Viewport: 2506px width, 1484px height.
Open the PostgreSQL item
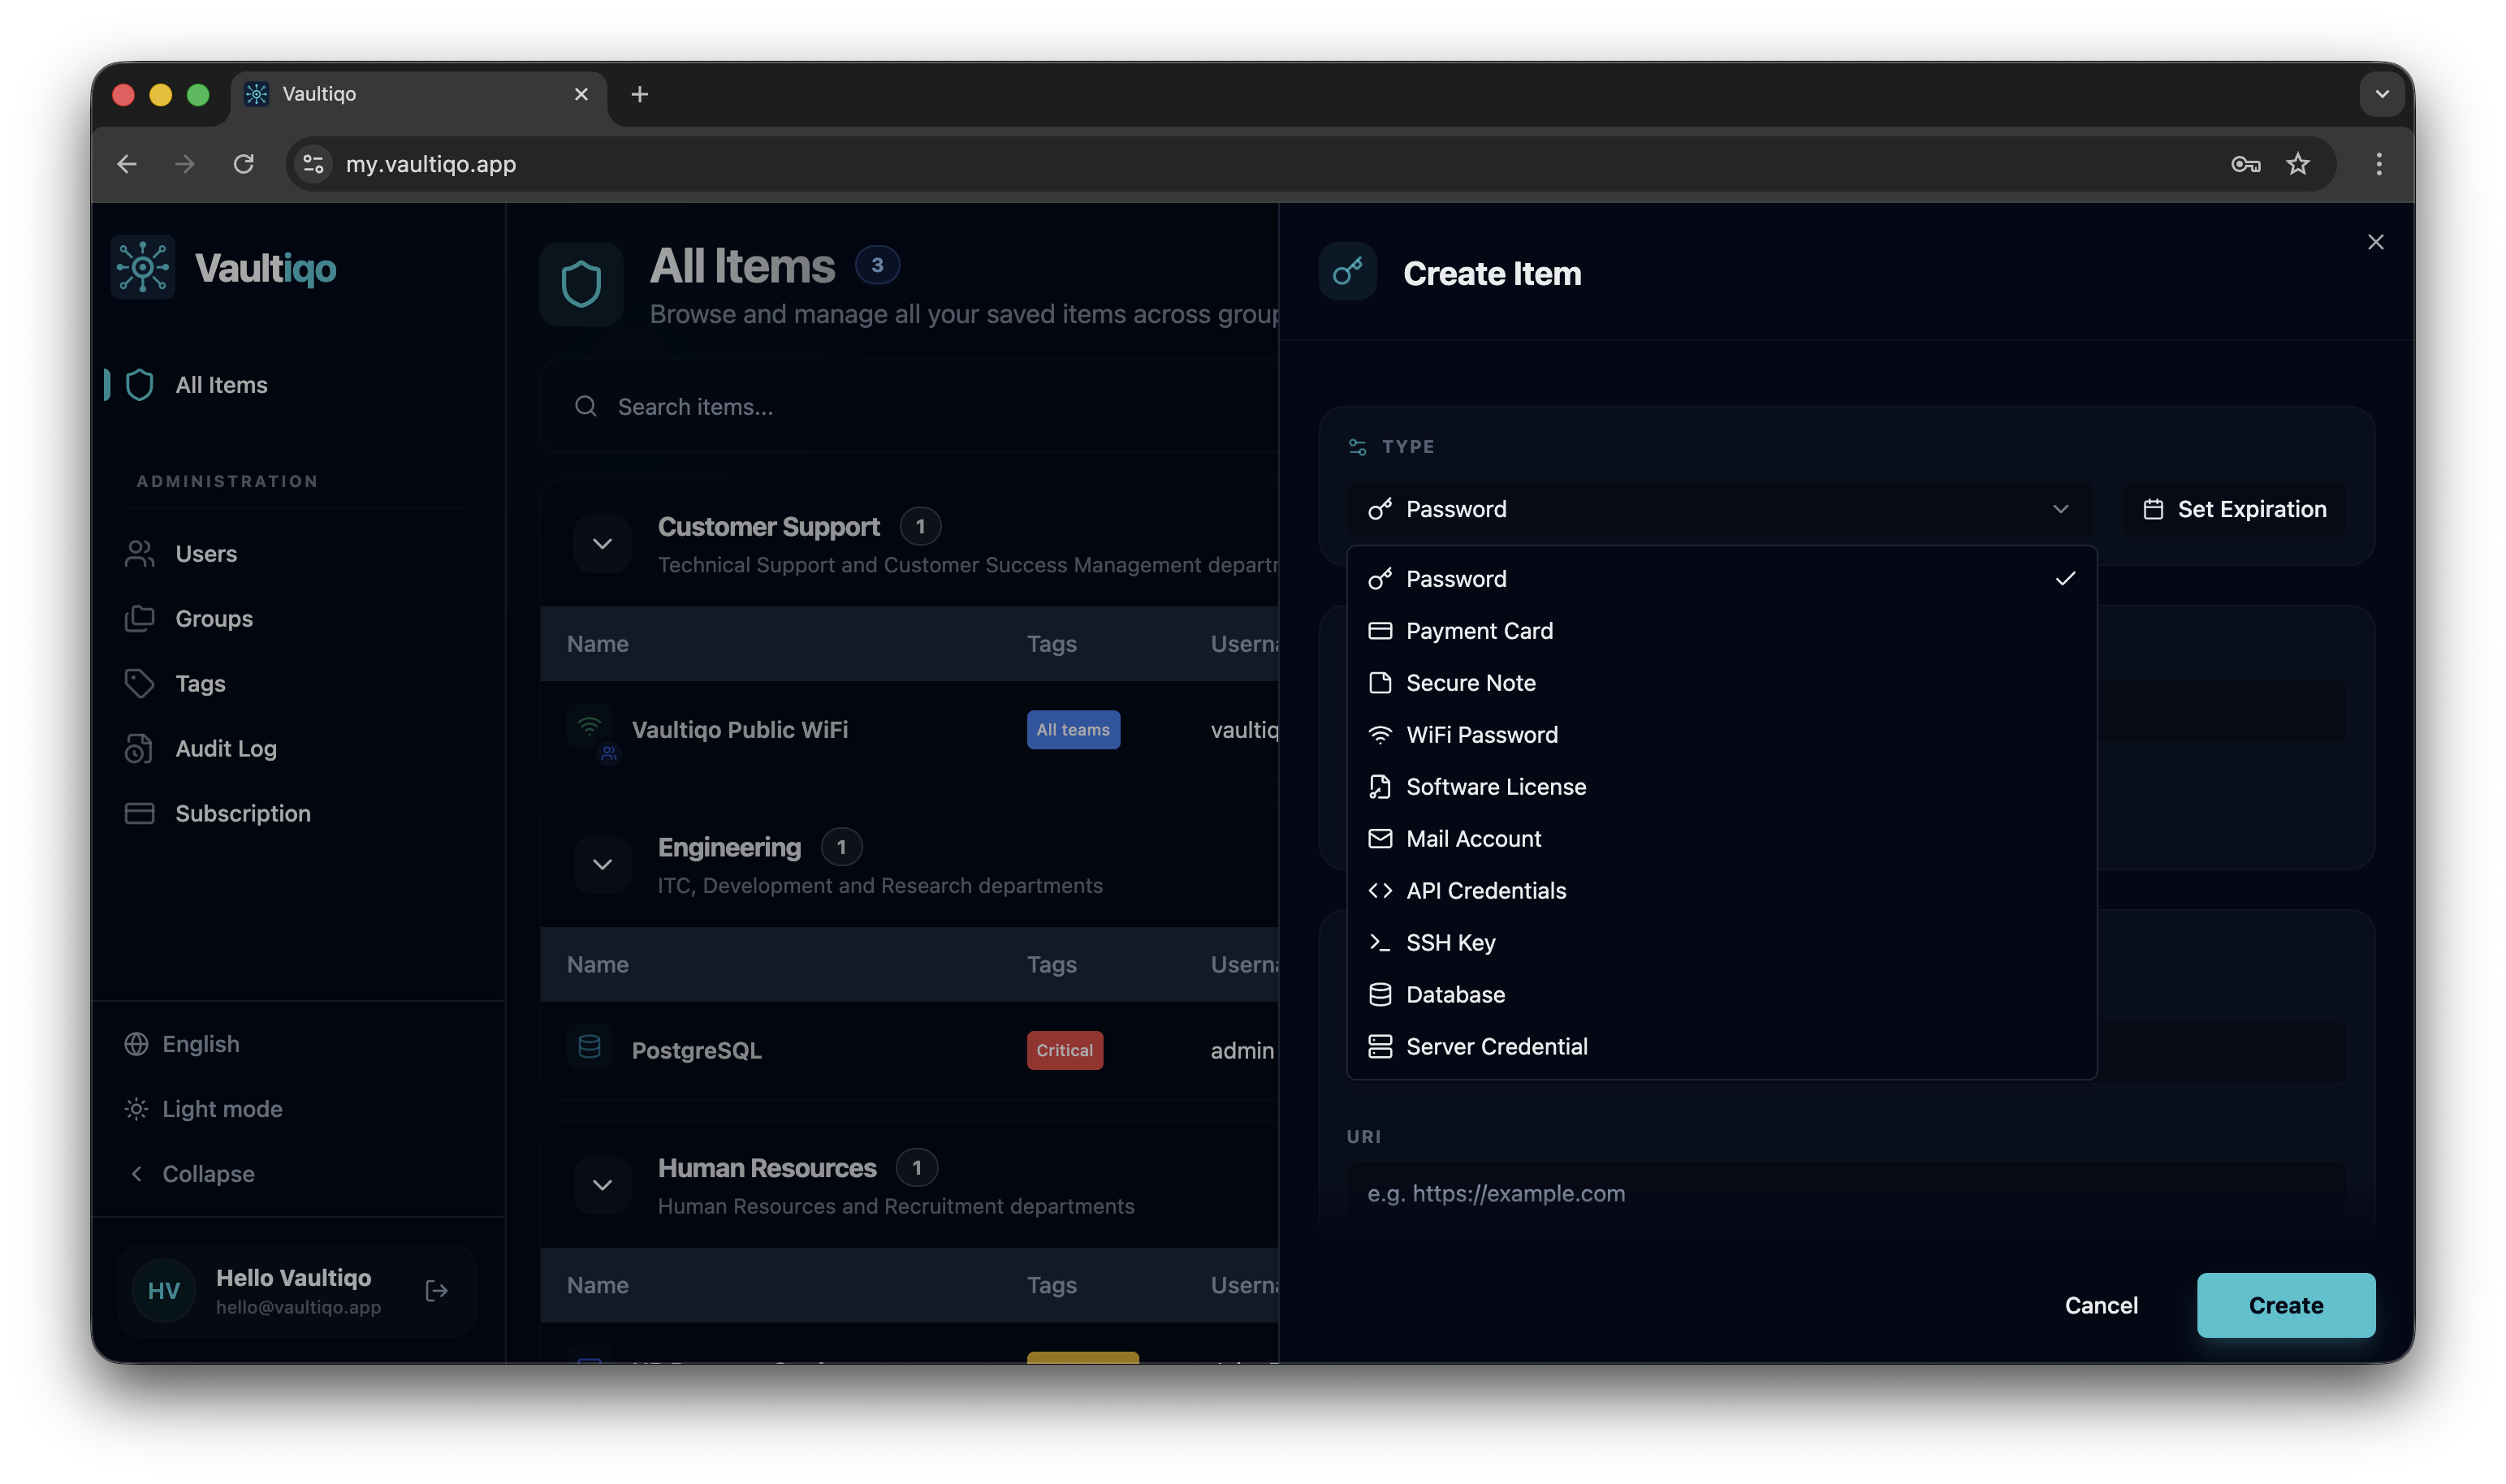[696, 1050]
